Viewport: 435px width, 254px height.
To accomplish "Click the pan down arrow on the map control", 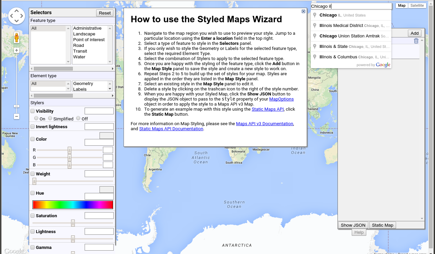I will coord(17,21).
